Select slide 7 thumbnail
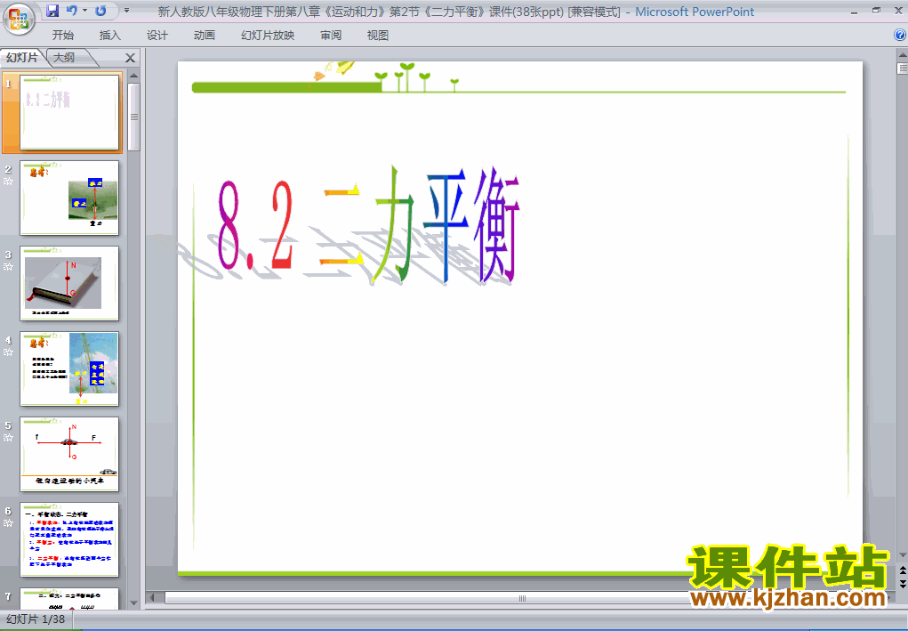The image size is (908, 631). point(69,599)
